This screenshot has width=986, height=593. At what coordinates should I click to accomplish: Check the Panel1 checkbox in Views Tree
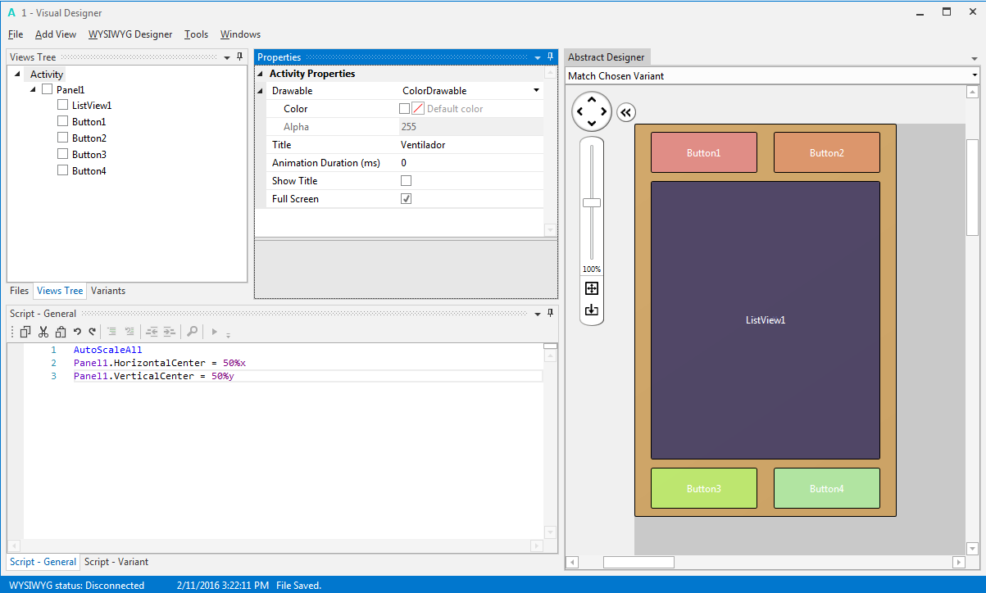tap(47, 89)
